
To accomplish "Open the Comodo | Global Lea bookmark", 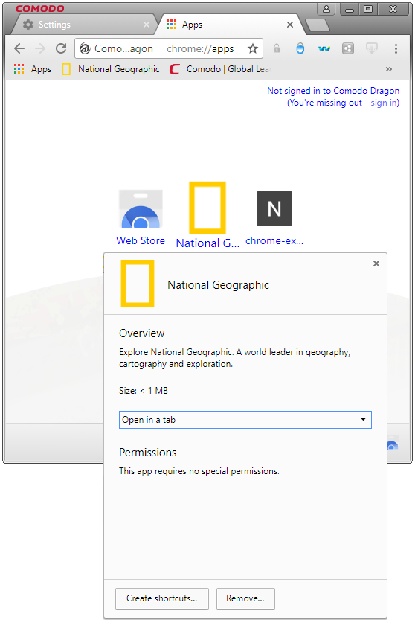I will (x=219, y=69).
